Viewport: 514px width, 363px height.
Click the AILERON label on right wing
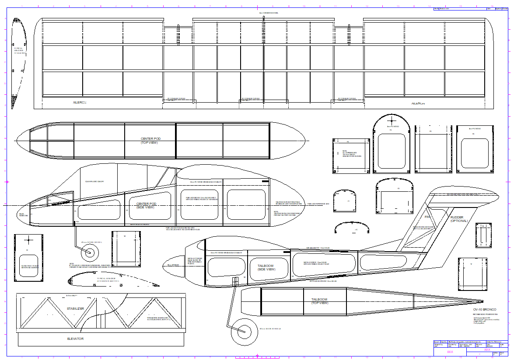click(418, 104)
